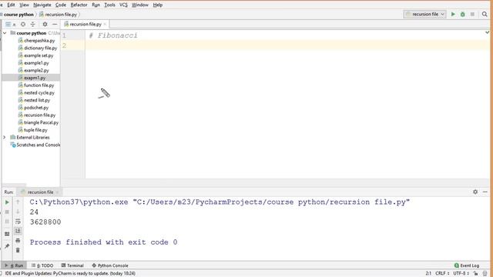This screenshot has height=277, width=493.
Task: Open the Event Log
Action: pos(467,265)
